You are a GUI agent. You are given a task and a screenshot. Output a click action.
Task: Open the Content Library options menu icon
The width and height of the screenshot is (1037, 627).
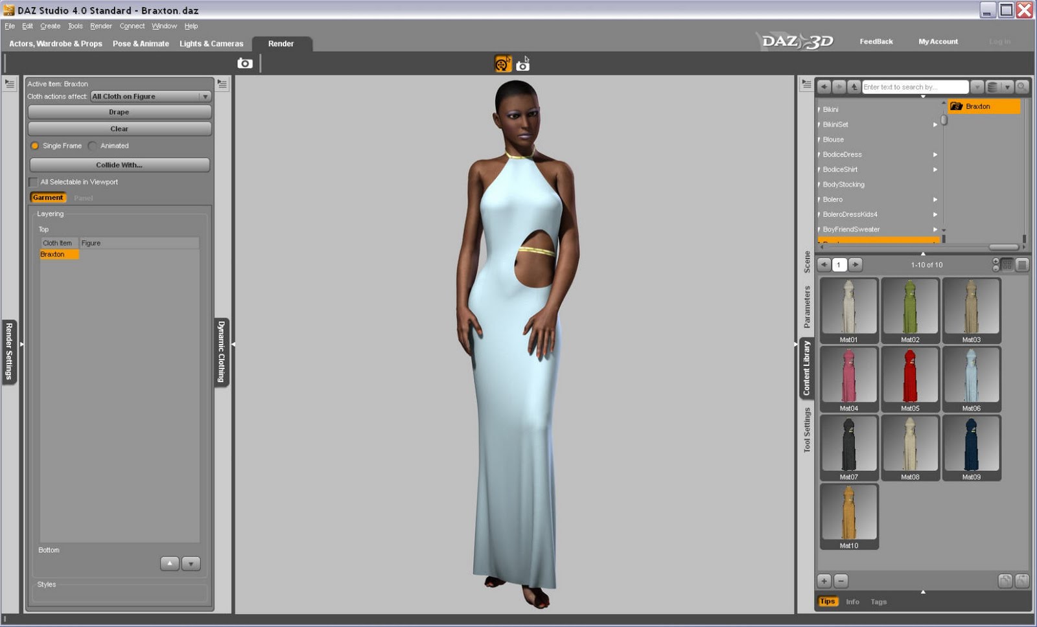806,84
